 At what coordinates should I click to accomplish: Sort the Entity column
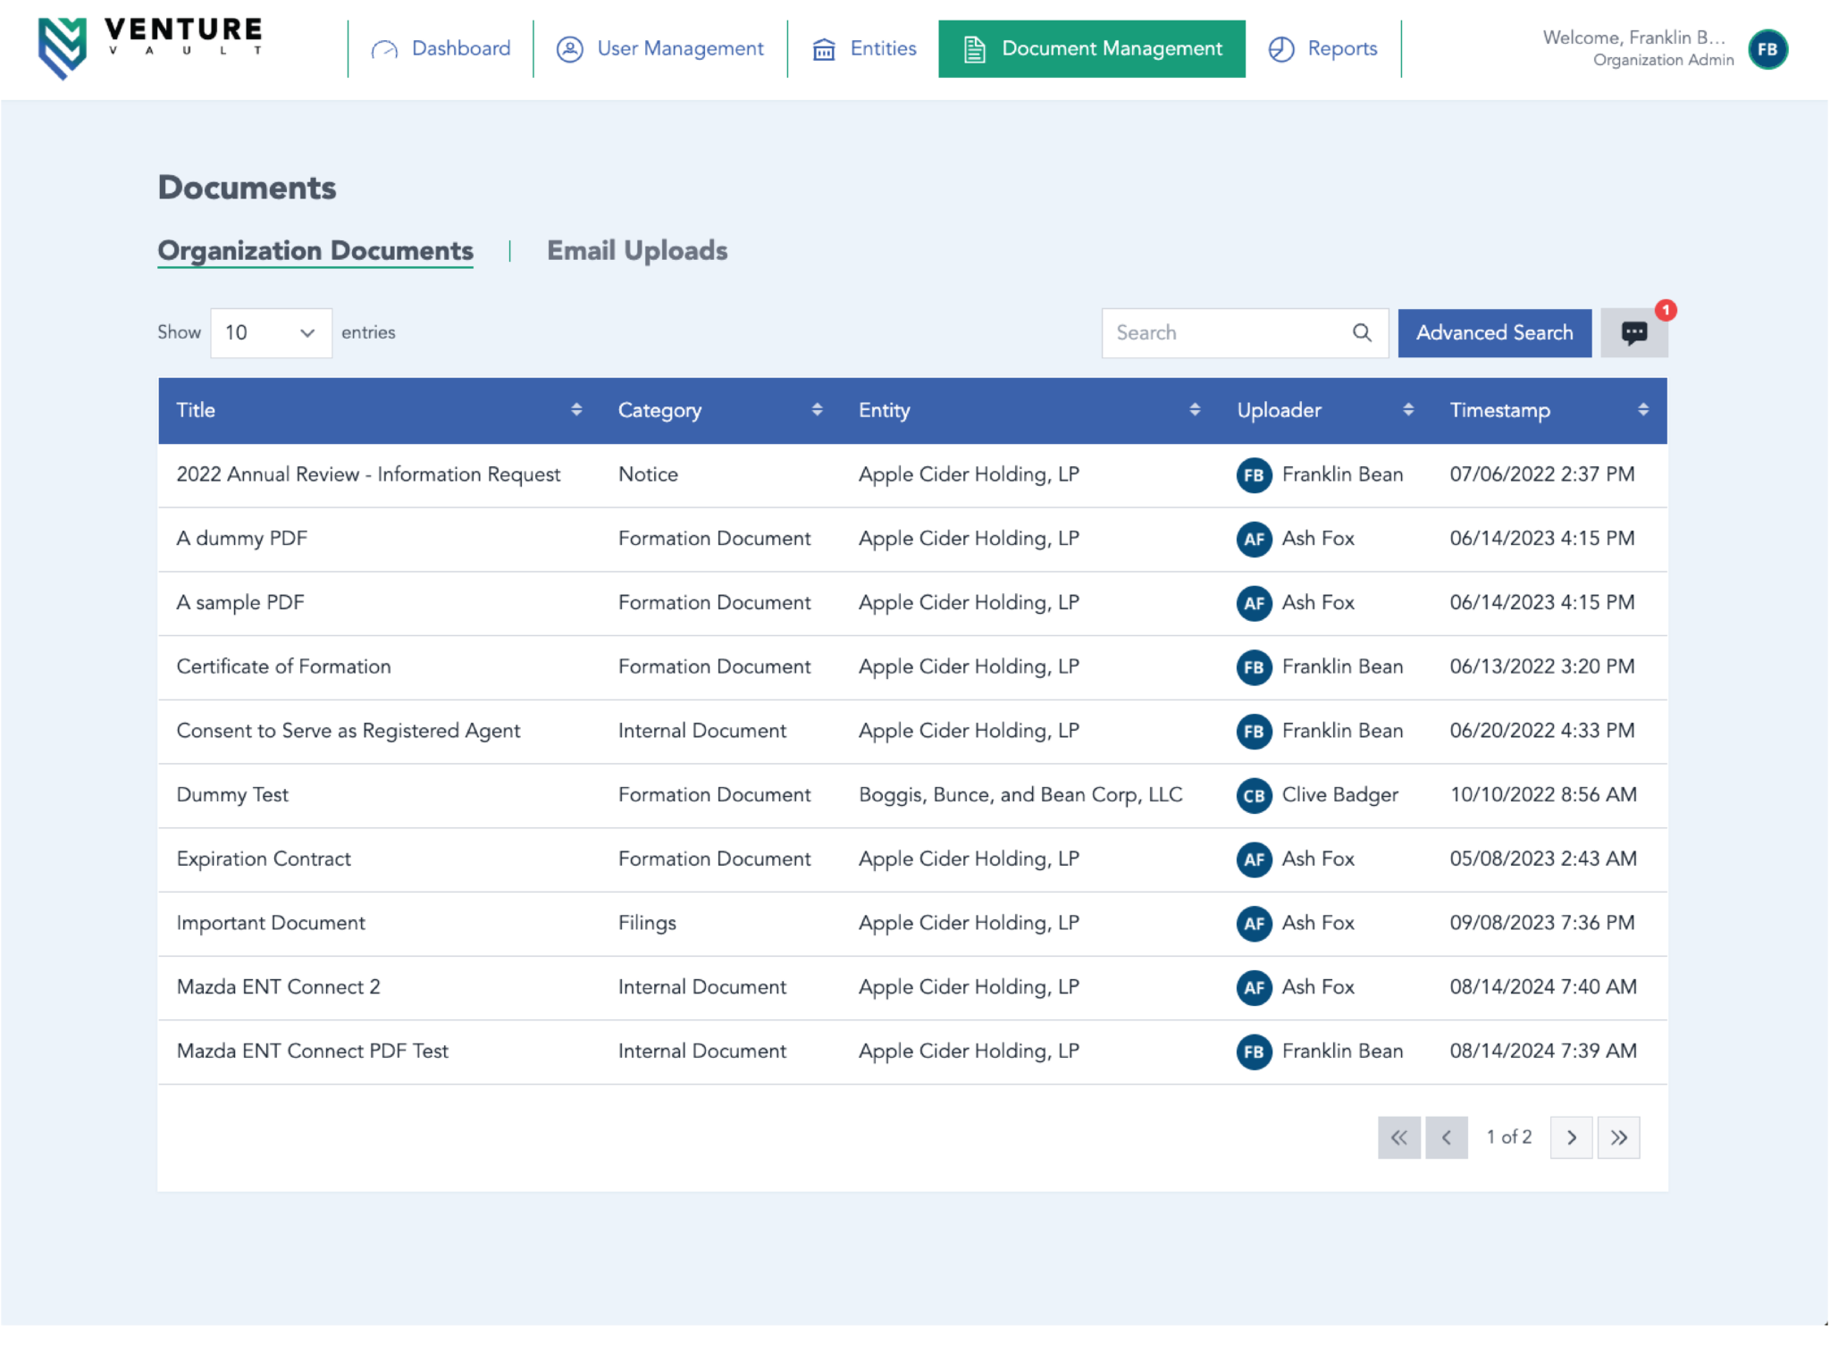point(1195,410)
